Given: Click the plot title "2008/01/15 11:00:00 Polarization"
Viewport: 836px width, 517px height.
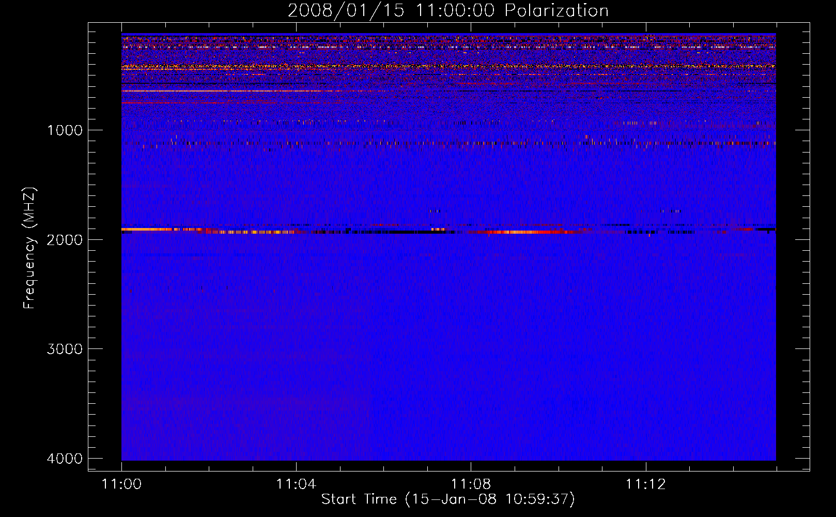Looking at the screenshot, I should click(x=448, y=10).
